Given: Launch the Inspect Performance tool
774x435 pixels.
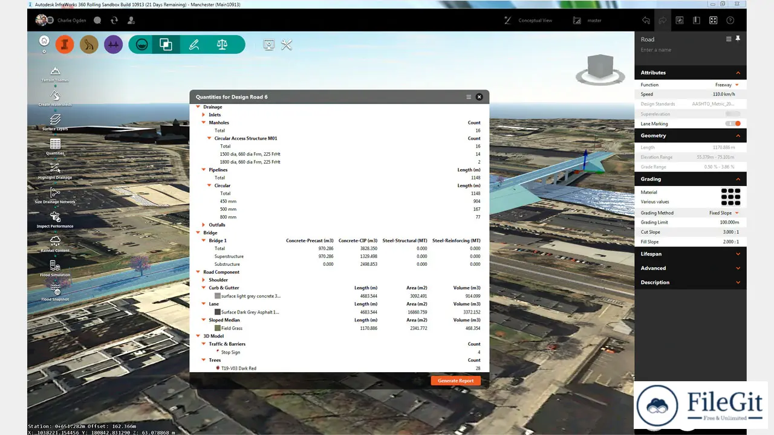Looking at the screenshot, I should pos(55,219).
